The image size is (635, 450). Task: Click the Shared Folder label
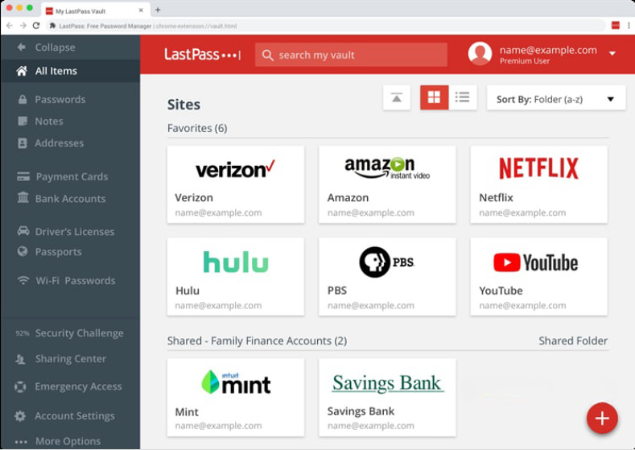[573, 341]
